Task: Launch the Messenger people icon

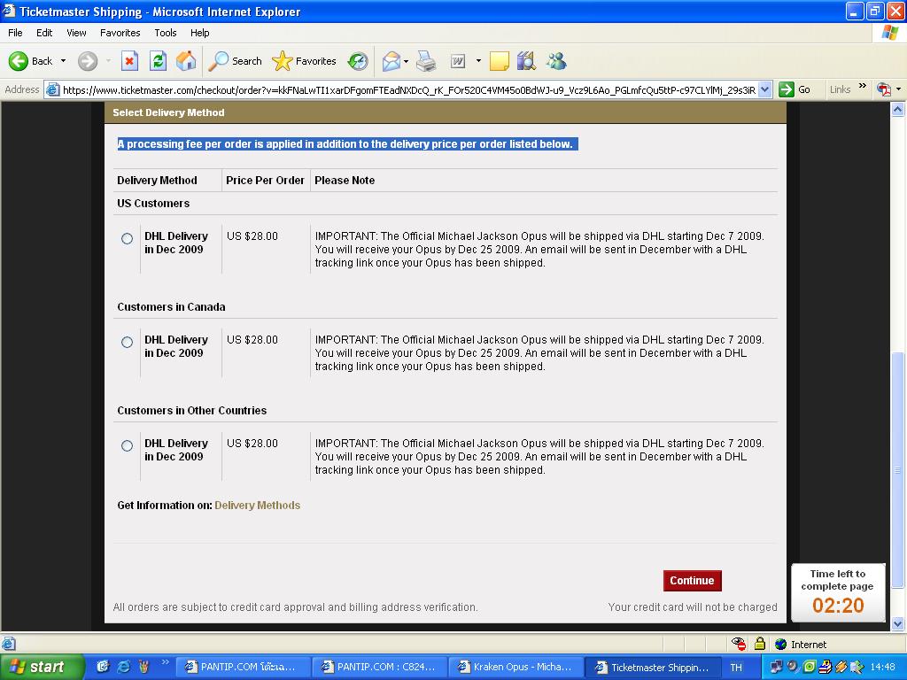Action: (556, 61)
